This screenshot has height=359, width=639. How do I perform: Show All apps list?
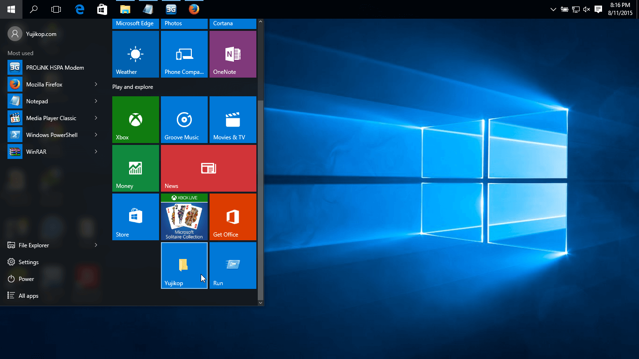tap(54, 296)
